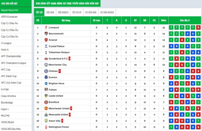
Task: Click the Everton club crest icon
Action: [x=46, y=77]
